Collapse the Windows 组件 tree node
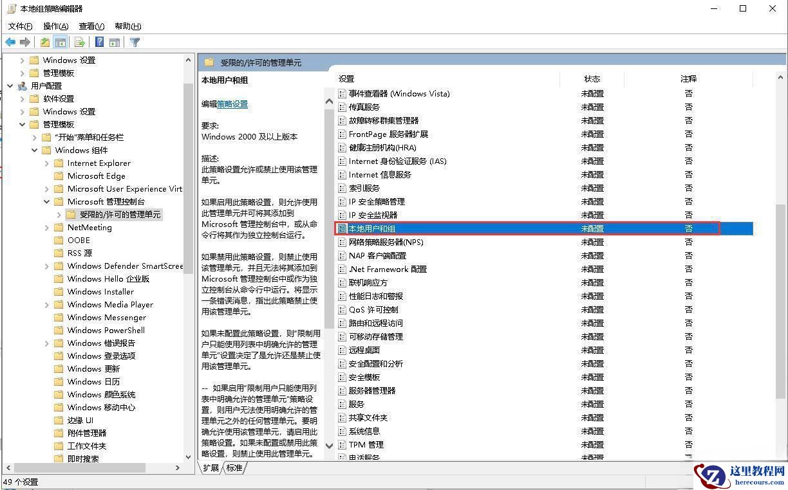The width and height of the screenshot is (788, 490). pos(35,150)
